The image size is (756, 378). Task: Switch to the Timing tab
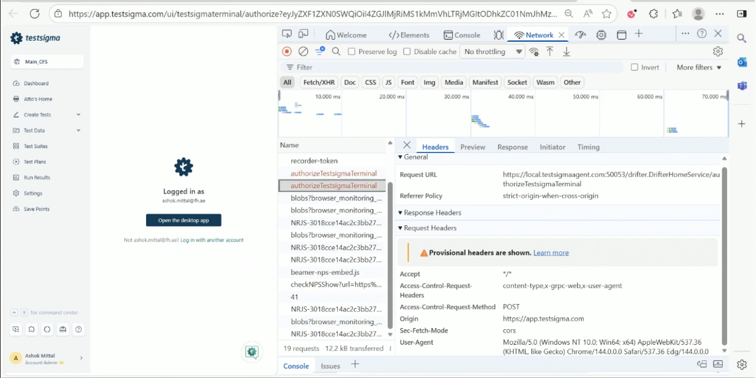pyautogui.click(x=588, y=147)
